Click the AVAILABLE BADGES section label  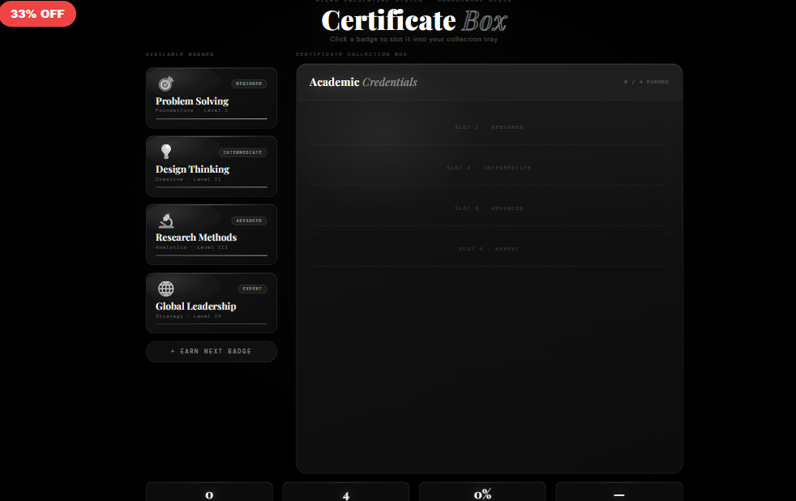tap(180, 54)
